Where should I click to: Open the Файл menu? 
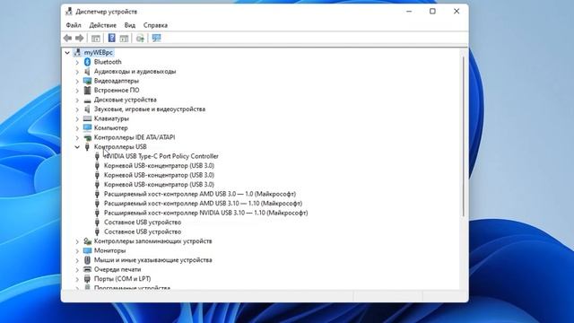[x=74, y=25]
